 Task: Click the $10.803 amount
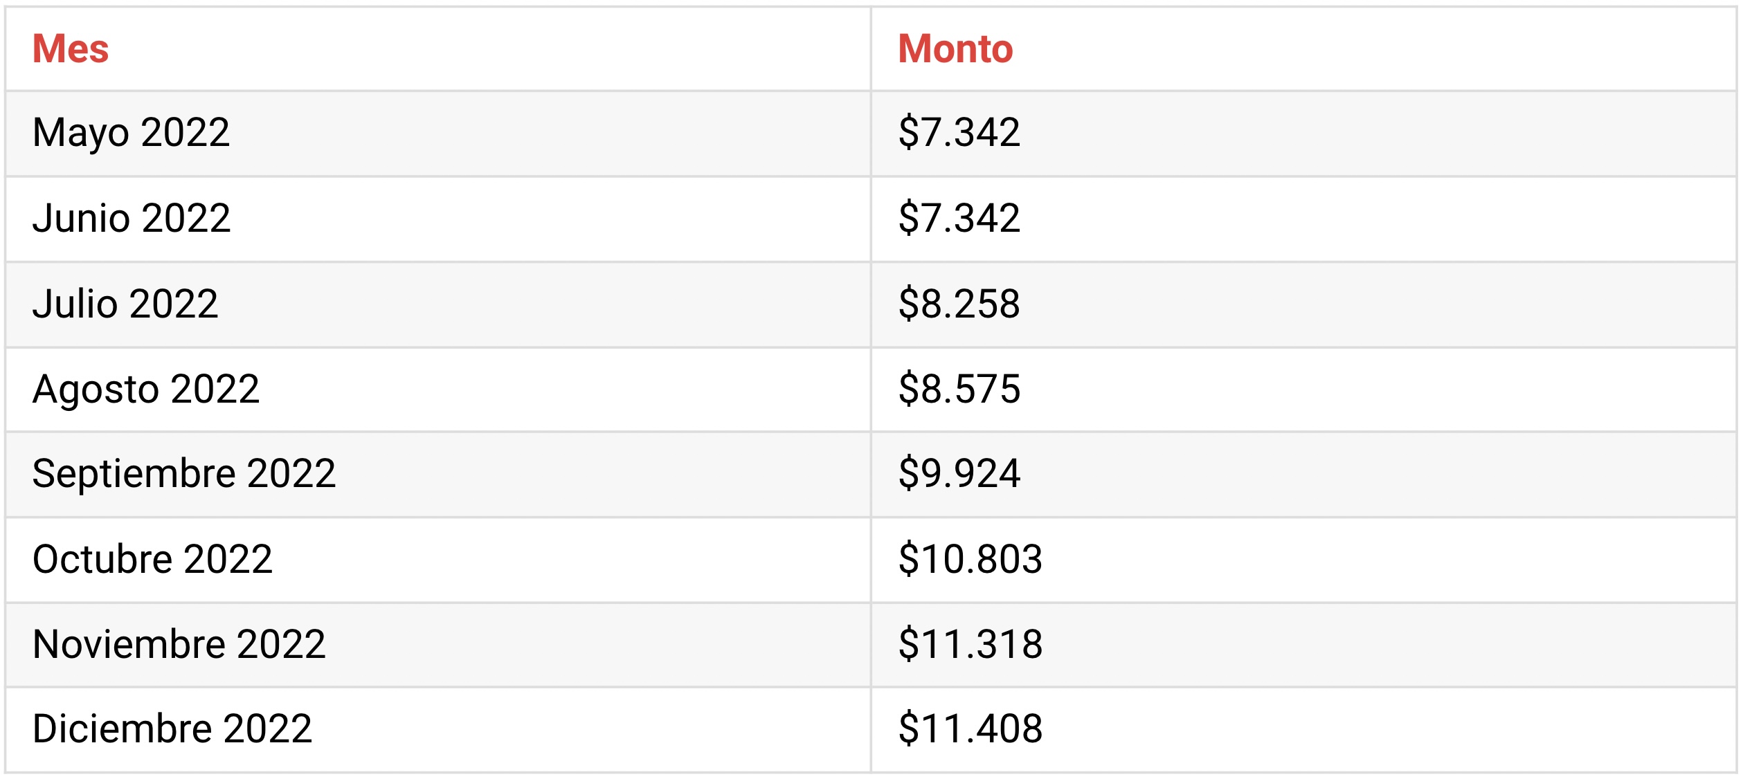(970, 560)
